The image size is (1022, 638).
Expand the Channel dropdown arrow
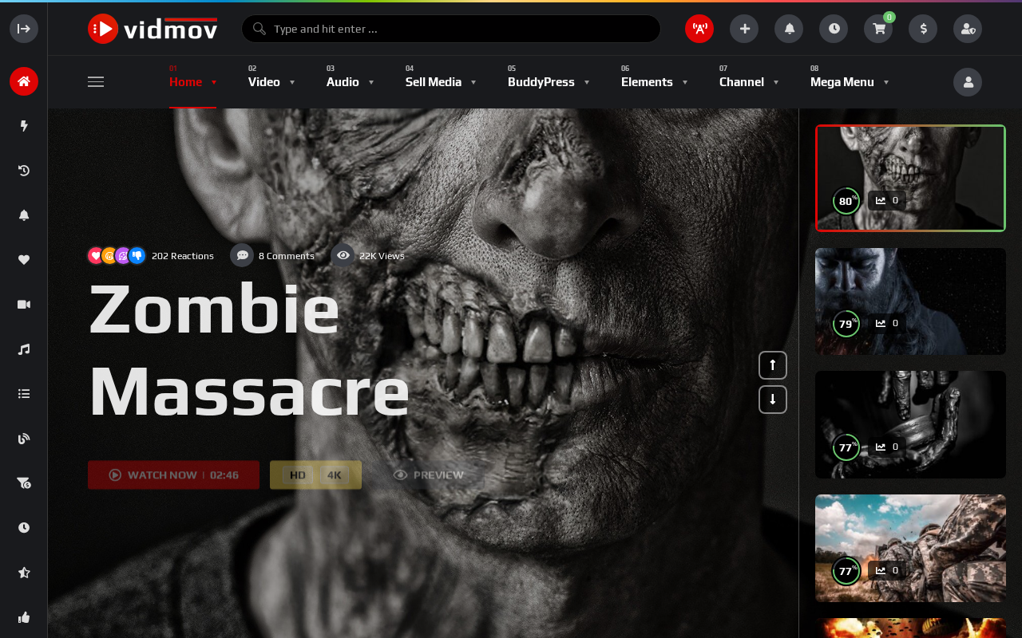point(776,82)
